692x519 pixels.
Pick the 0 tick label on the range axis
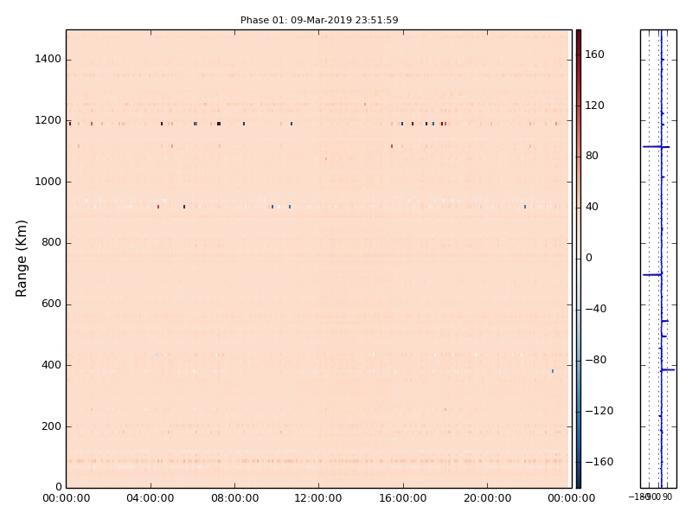(58, 487)
